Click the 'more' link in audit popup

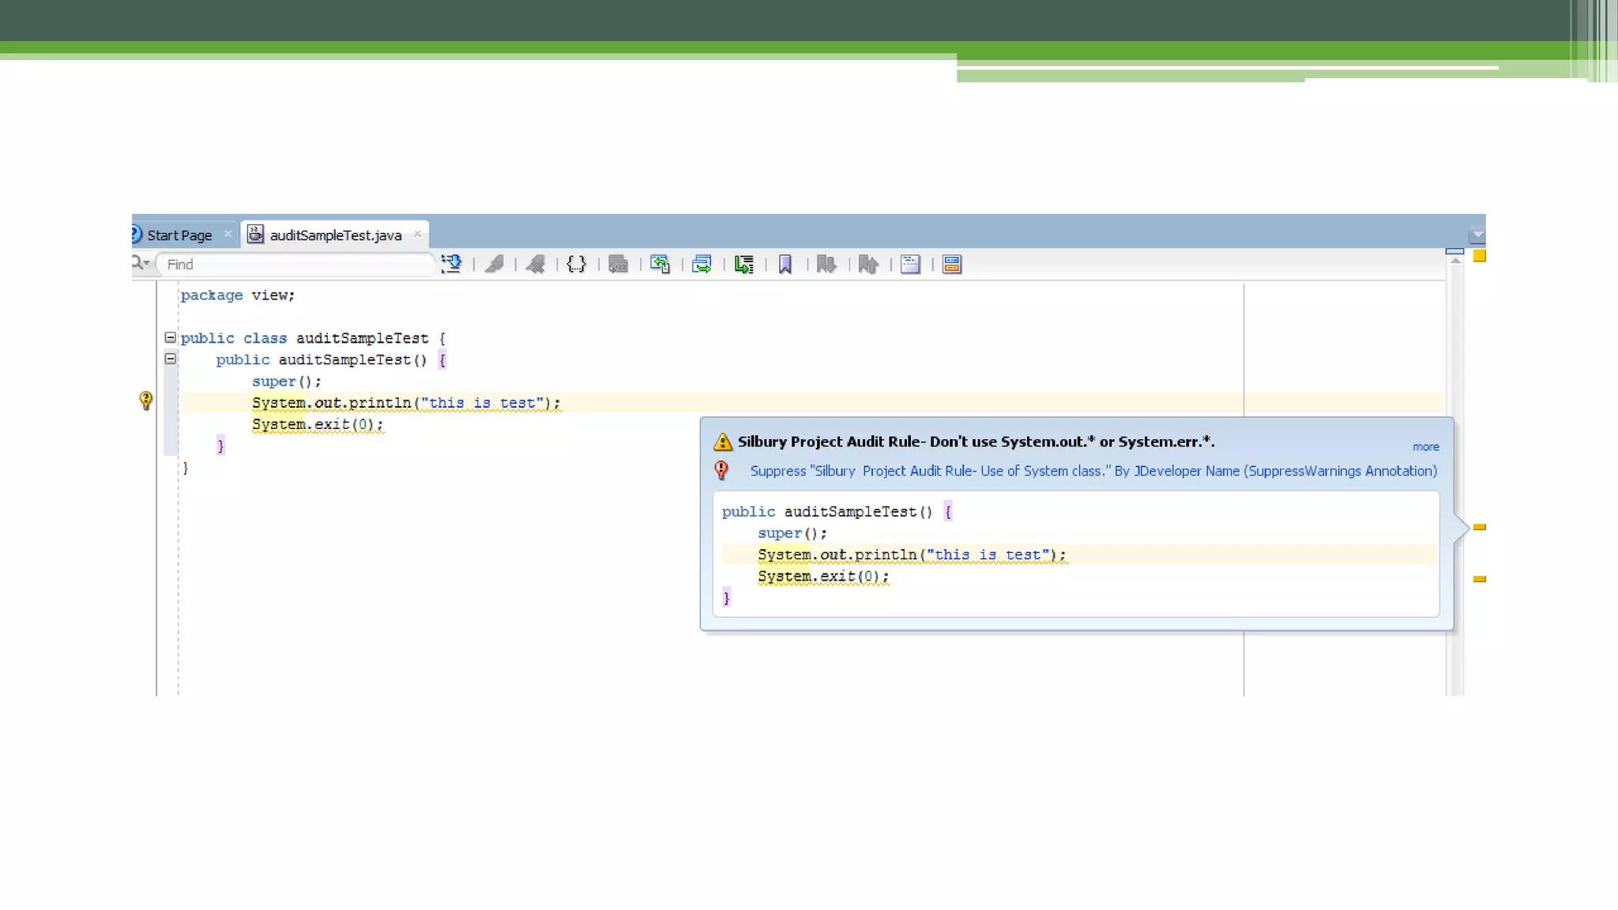click(1425, 447)
